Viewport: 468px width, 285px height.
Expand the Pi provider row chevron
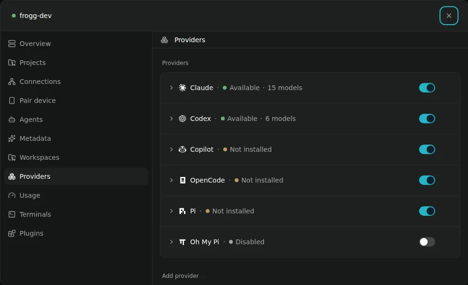click(x=172, y=211)
